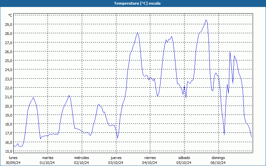
Task: Click the 'martes' day label
Action: coord(48,158)
